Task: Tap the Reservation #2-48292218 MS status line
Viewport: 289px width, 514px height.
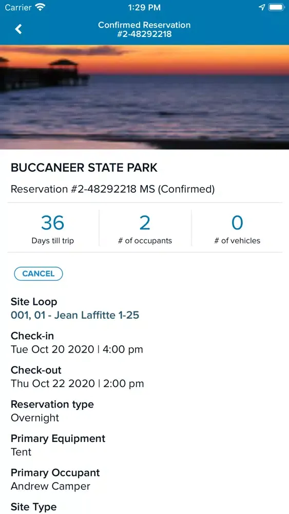Action: click(112, 189)
